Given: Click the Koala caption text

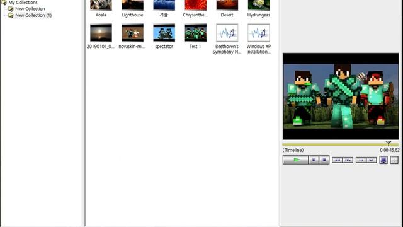Looking at the screenshot, I should click(x=101, y=15).
